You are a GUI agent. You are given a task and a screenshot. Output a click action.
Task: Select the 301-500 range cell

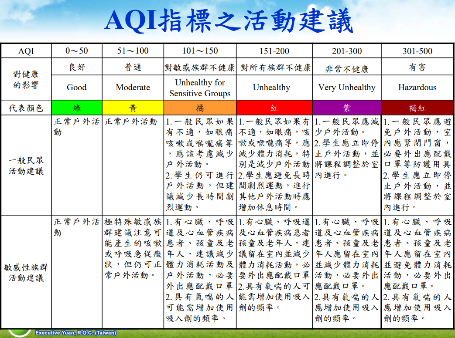417,51
